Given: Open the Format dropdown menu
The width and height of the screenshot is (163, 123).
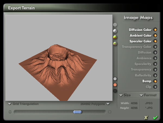Looking at the screenshot, I should [x=148, y=95].
